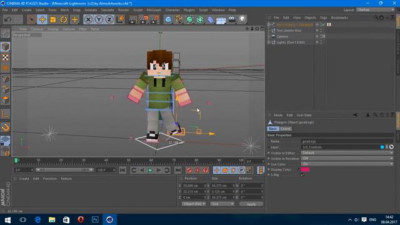
Task: Toggle Parameter keyframe P button
Action: (x=241, y=170)
